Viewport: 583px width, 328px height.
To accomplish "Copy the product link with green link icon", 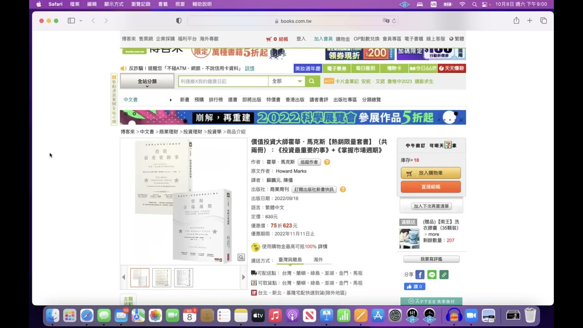I will 444,275.
